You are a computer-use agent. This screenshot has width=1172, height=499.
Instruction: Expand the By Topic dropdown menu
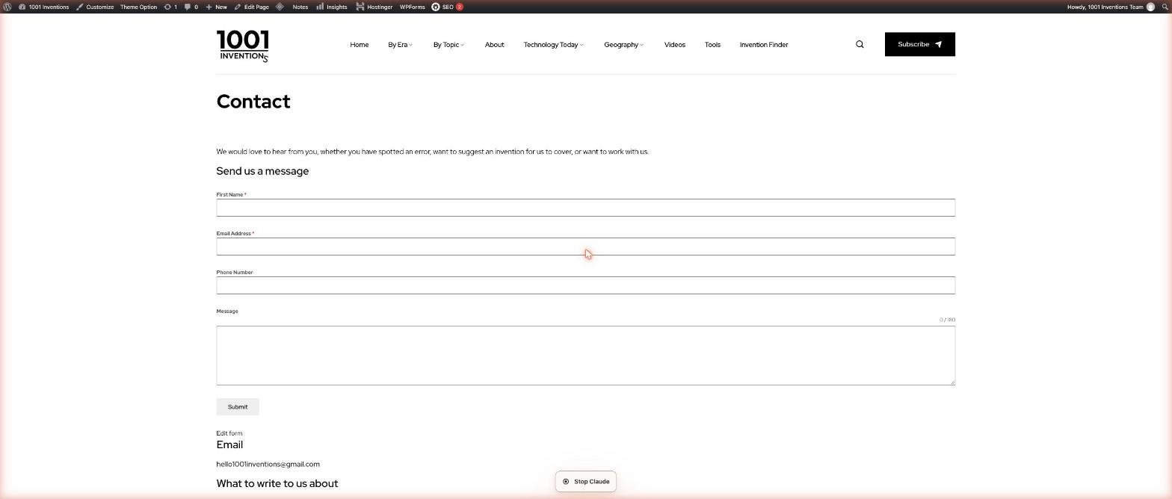pos(448,45)
